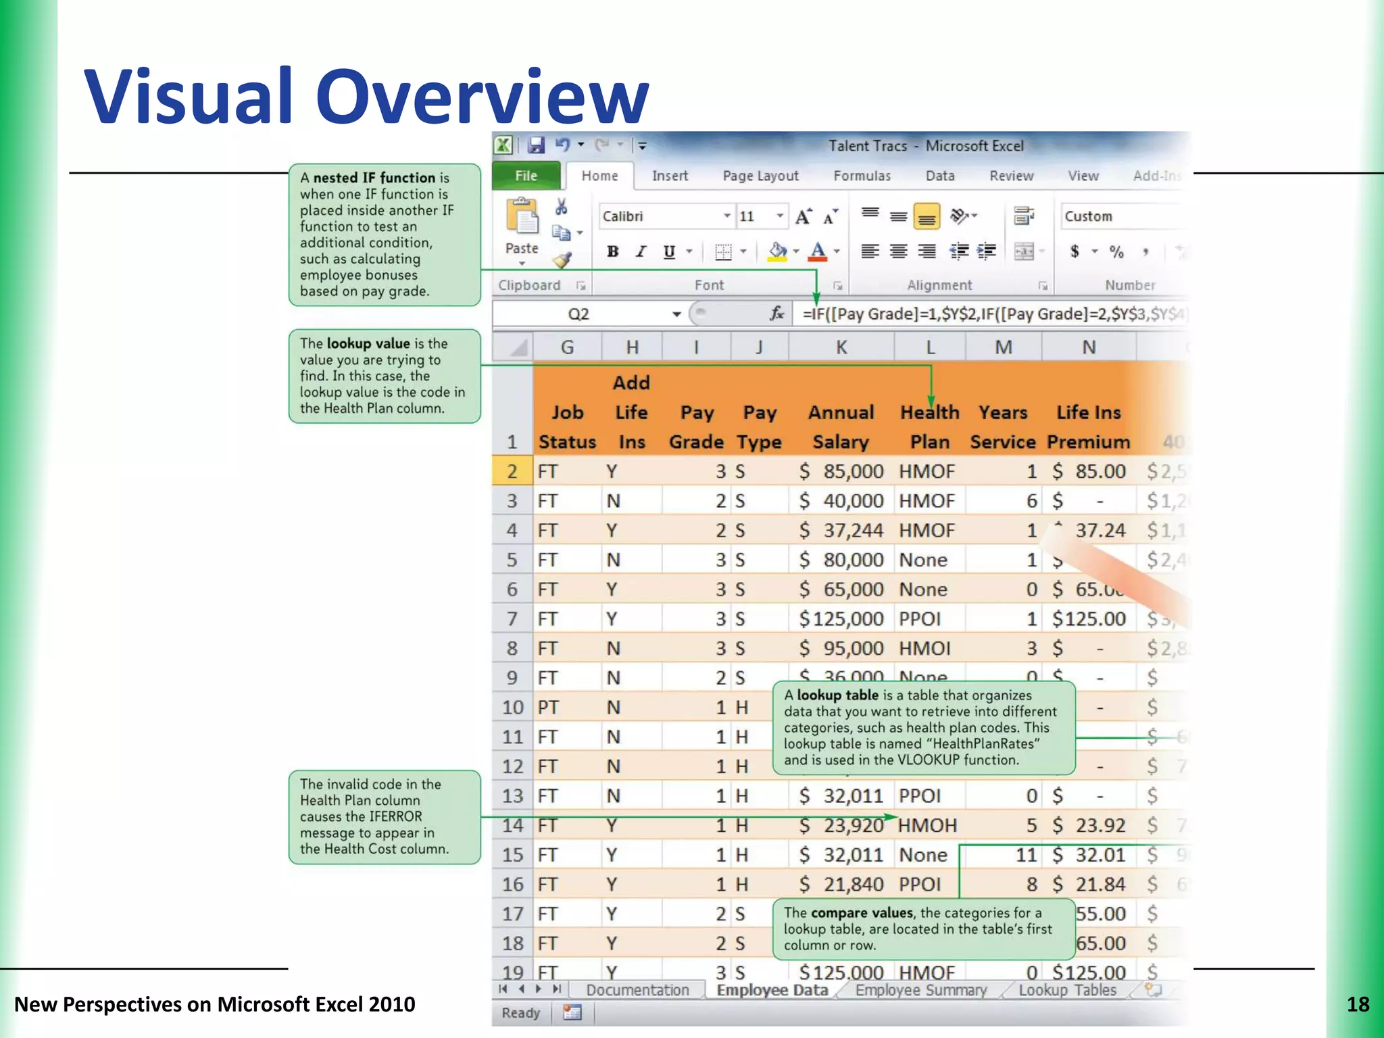1384x1038 pixels.
Task: Click the Wrap Text icon
Action: pos(1024,216)
